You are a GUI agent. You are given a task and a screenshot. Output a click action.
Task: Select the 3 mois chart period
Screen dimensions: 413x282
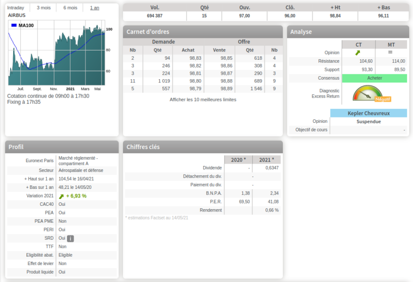click(43, 8)
